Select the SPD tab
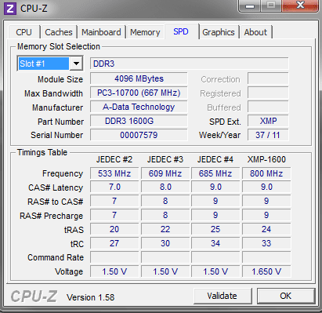 [181, 31]
